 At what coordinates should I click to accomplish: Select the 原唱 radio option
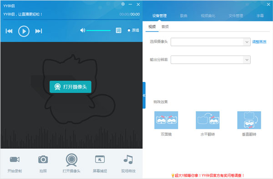click(133, 31)
